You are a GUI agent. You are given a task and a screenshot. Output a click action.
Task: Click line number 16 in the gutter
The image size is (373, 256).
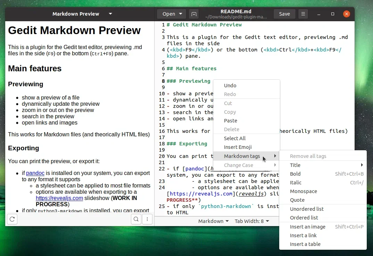pyautogui.click(x=162, y=131)
